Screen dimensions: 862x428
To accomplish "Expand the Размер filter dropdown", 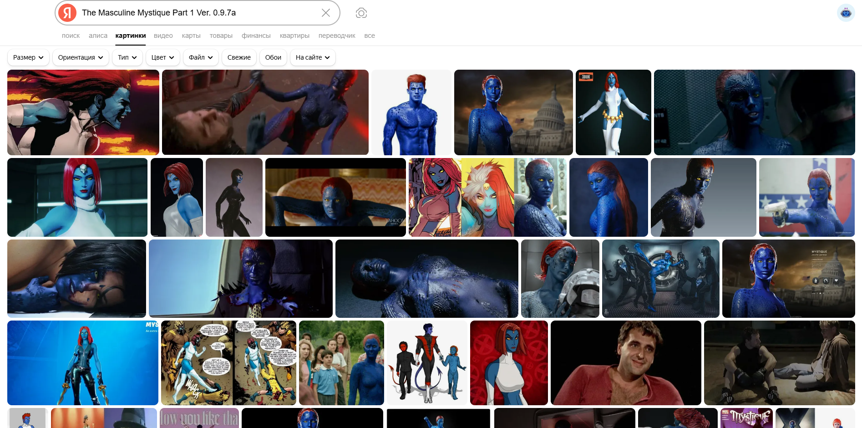I will (x=28, y=57).
